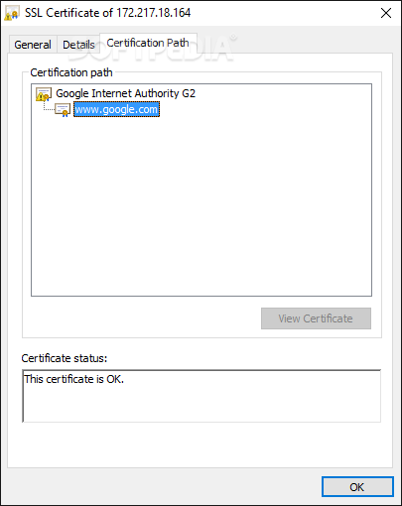
Task: Click the 'Certificate status:' label
Action: [x=65, y=358]
